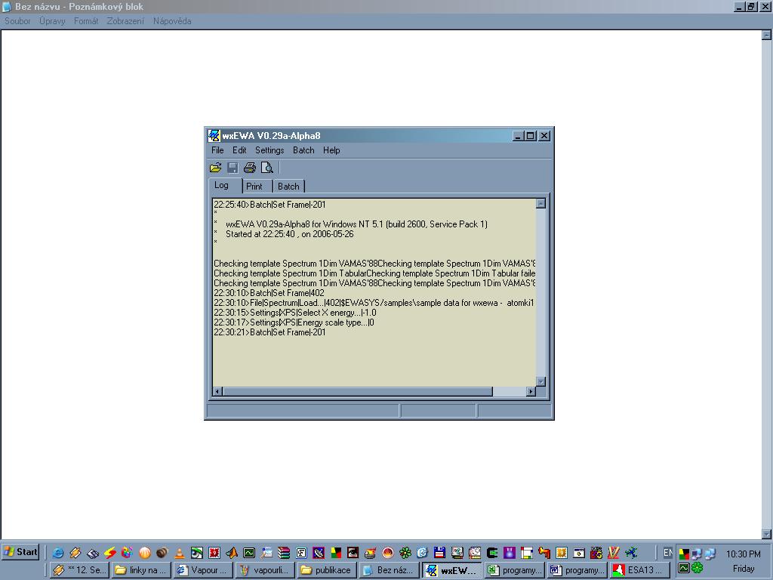Switch to the 'ESA13 ...' taskbar button

point(639,570)
